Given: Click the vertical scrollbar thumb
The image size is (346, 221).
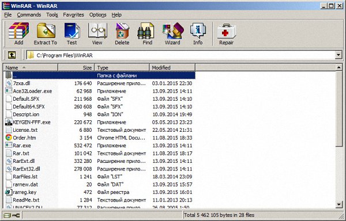Looking at the screenshot, I should point(339,108).
